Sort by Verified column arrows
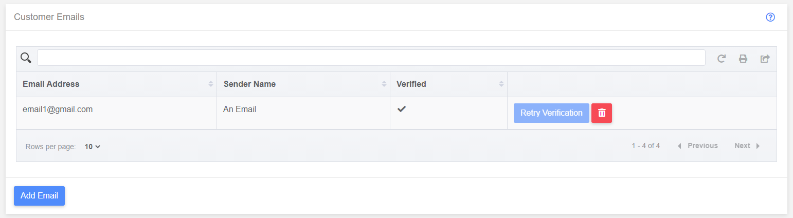Viewport: 793px width, 218px height. click(x=501, y=84)
